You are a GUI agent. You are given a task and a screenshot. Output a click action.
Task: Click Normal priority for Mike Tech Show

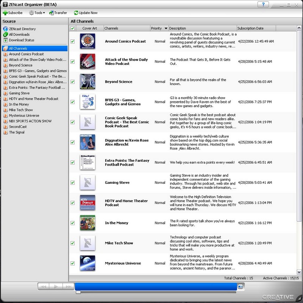point(160,243)
